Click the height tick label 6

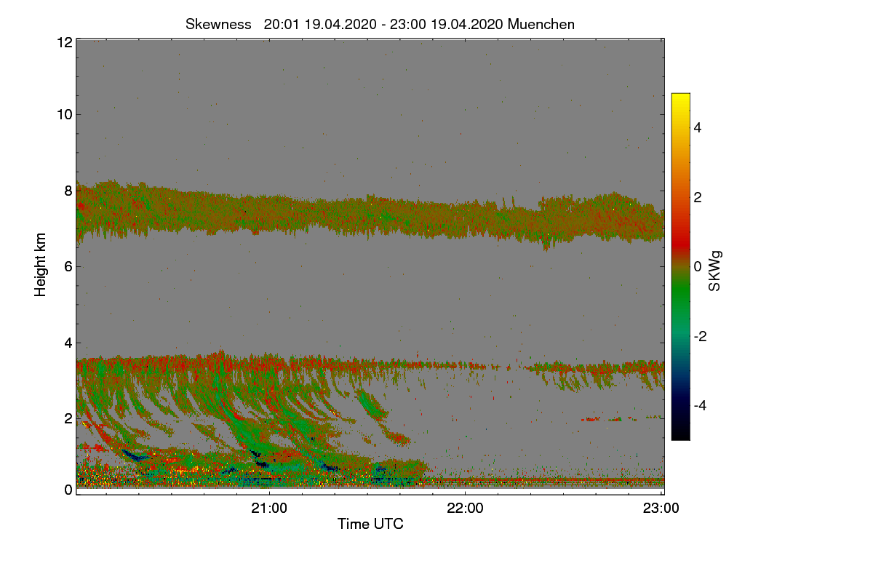click(x=68, y=266)
